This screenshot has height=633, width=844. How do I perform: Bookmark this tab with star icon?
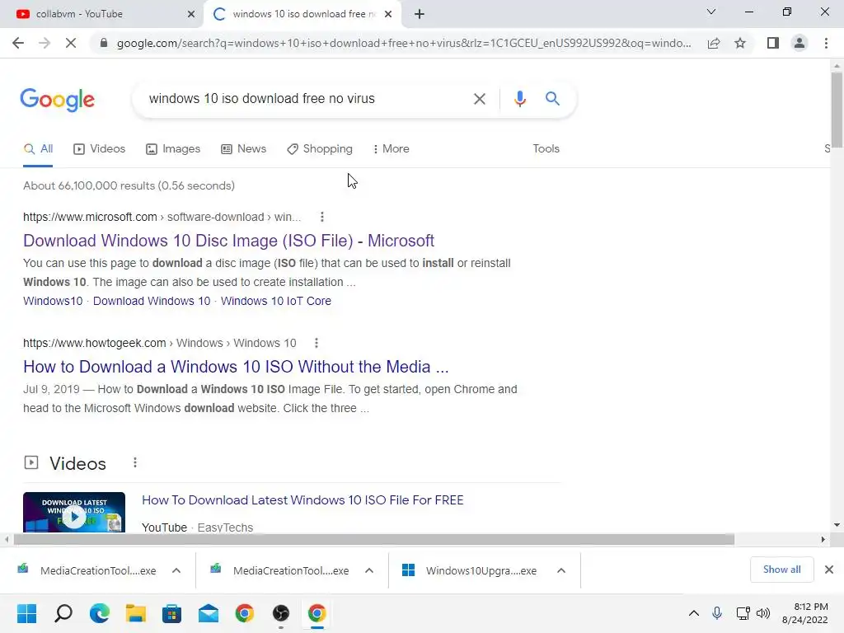pyautogui.click(x=740, y=43)
